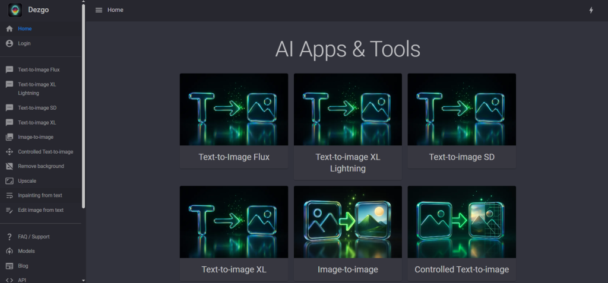Open the Controlled Text-to-image card thumbnail
Image resolution: width=608 pixels, height=283 pixels.
coord(462,222)
